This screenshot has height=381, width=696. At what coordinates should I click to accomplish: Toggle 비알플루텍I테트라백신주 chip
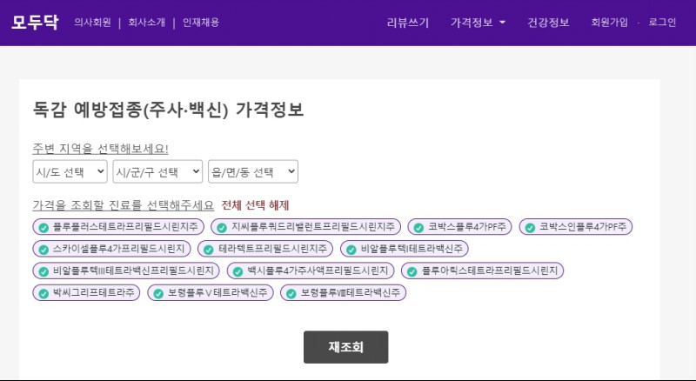[x=404, y=249]
